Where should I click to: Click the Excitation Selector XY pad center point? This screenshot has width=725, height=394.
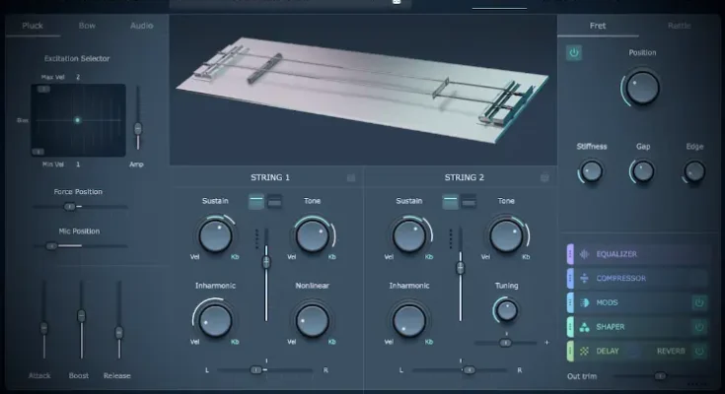point(78,120)
